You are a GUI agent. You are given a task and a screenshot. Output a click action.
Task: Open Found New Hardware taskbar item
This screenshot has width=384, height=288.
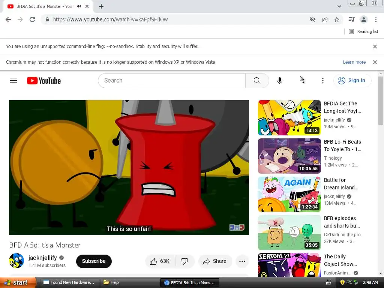click(x=69, y=283)
